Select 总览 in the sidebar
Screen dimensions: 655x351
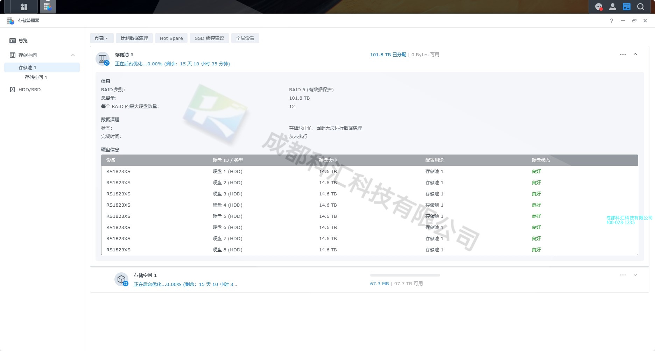pos(23,41)
